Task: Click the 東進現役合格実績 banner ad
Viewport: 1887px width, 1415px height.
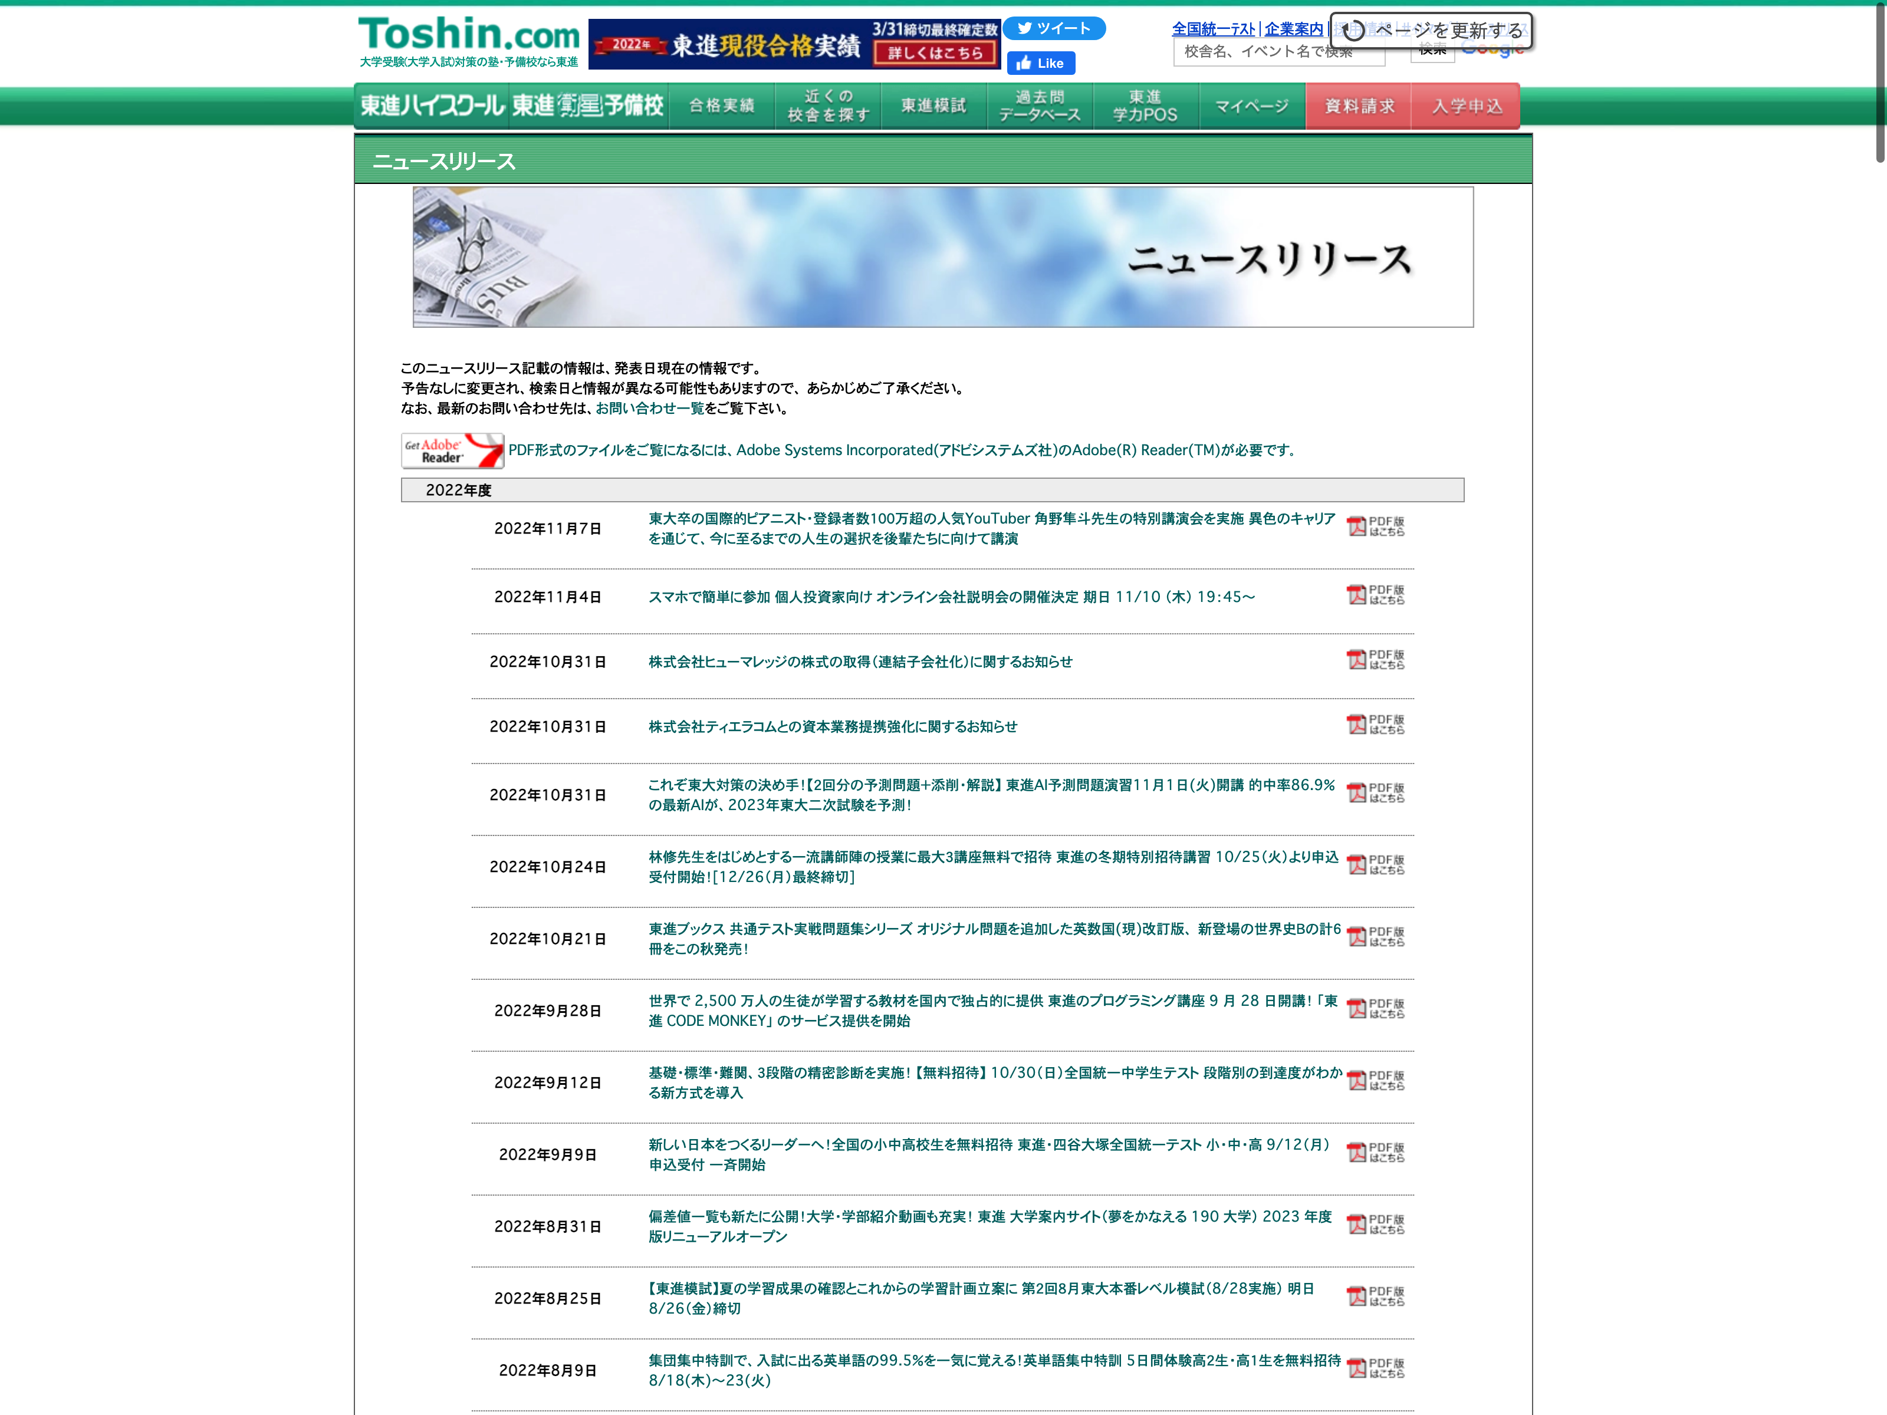Action: coord(793,44)
